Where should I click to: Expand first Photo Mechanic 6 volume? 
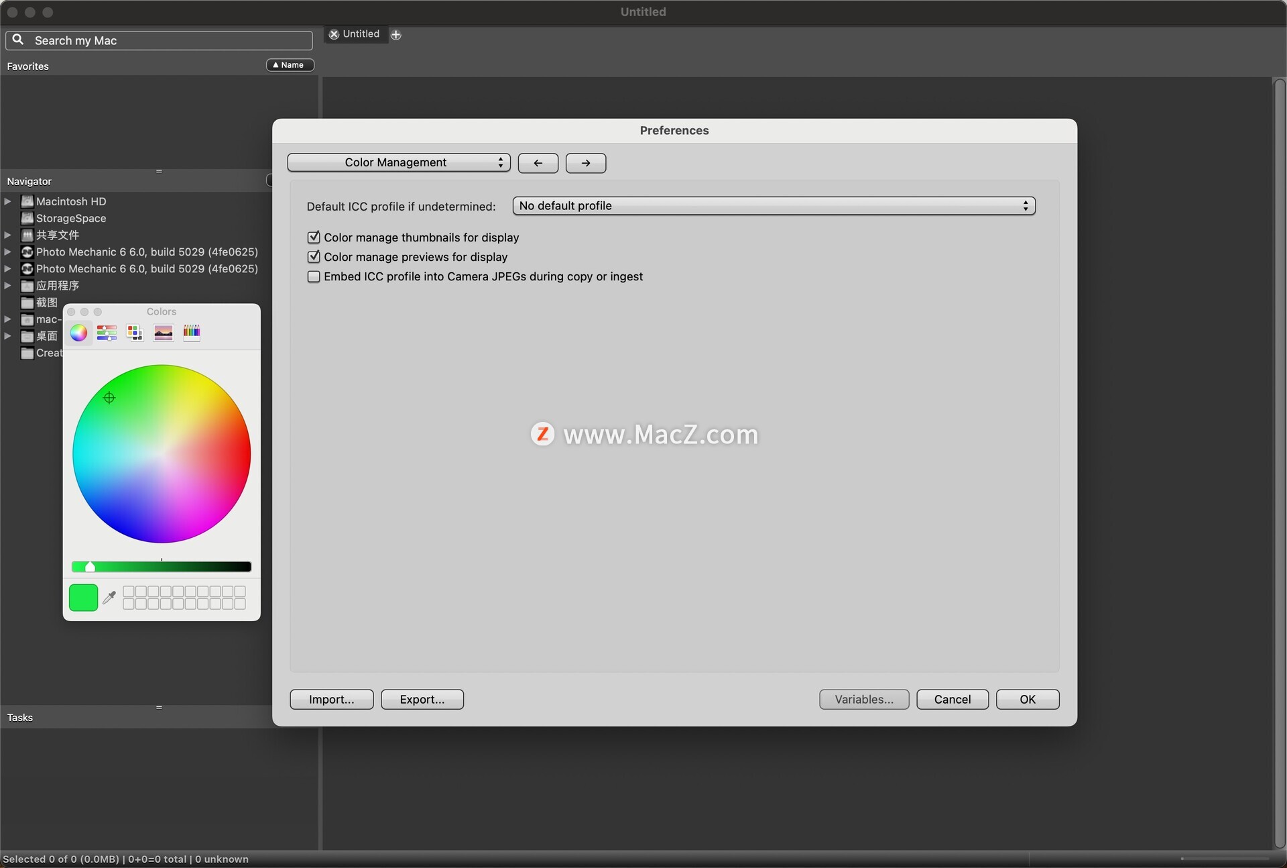(8, 252)
